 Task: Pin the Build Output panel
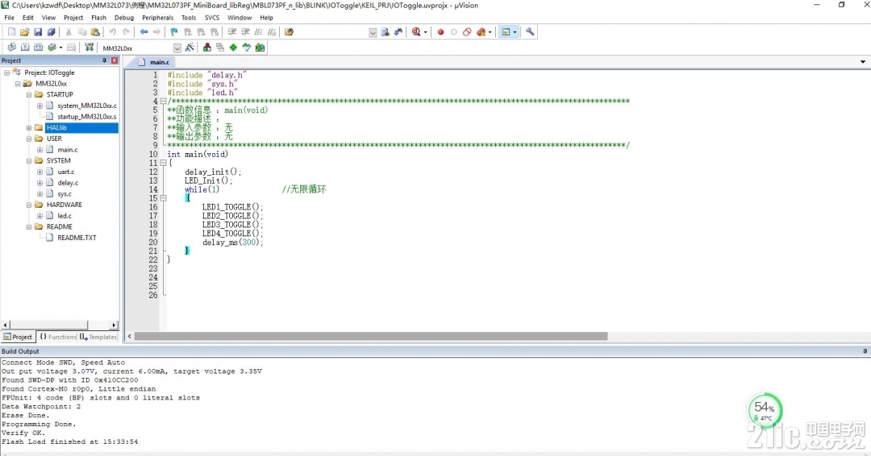pos(865,351)
